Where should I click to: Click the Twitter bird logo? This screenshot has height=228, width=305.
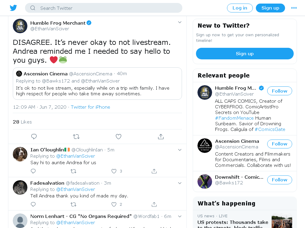pos(13,8)
